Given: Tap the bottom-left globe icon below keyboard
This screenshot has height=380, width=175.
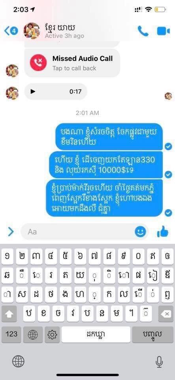Looking at the screenshot, I should 19,361.
